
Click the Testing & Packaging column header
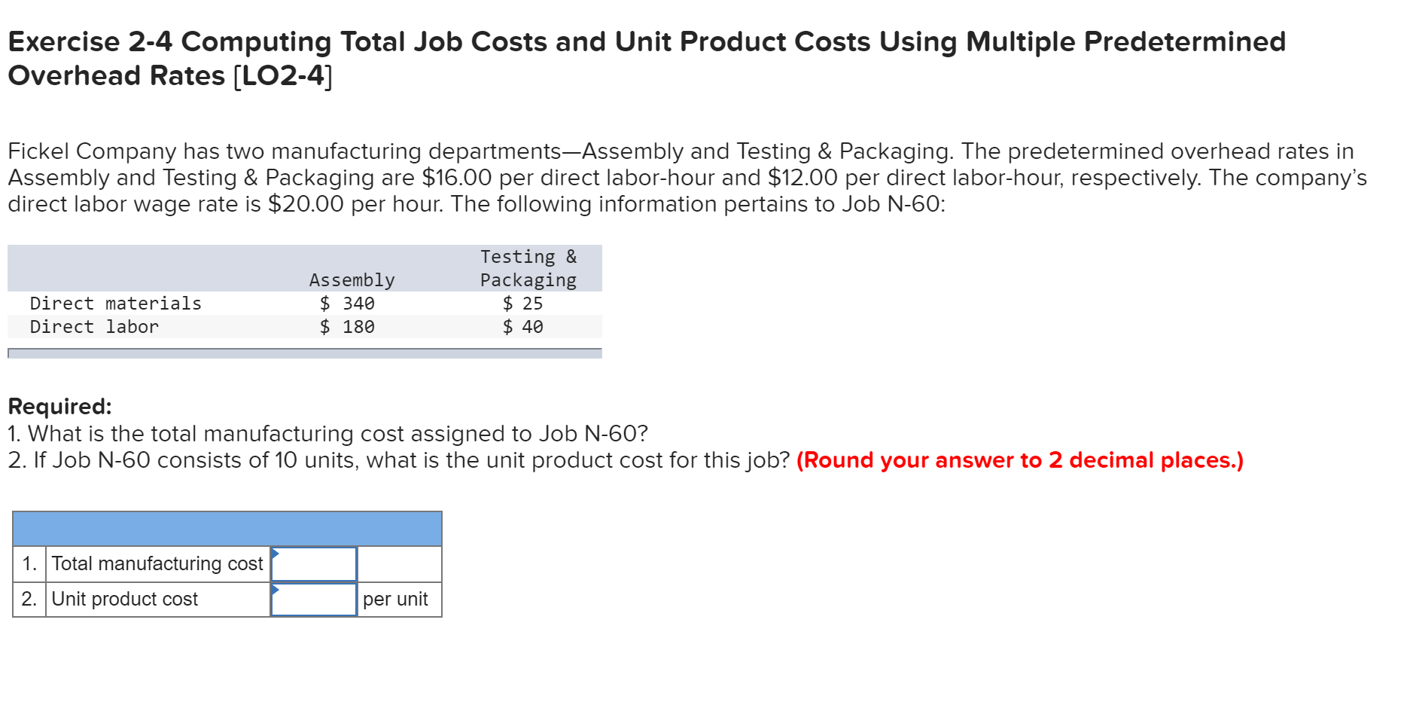[x=528, y=268]
